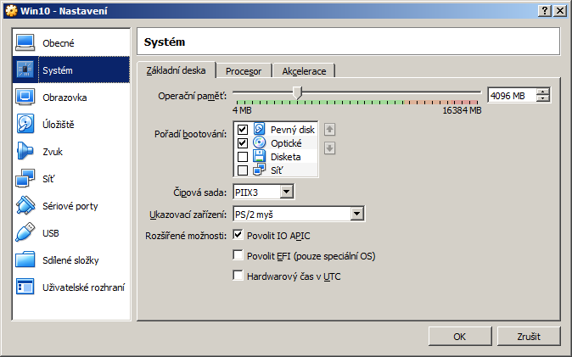The height and width of the screenshot is (357, 572).
Task: Select the Sdílené složky folder icon
Action: [x=25, y=259]
